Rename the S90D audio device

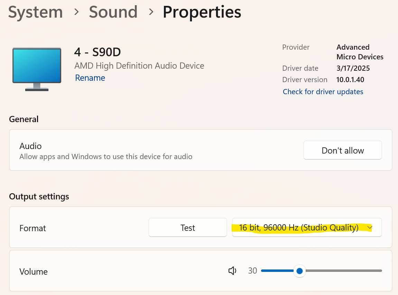coord(90,78)
